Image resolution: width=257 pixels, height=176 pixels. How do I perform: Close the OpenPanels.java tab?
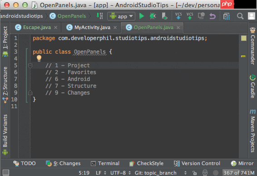click(178, 27)
